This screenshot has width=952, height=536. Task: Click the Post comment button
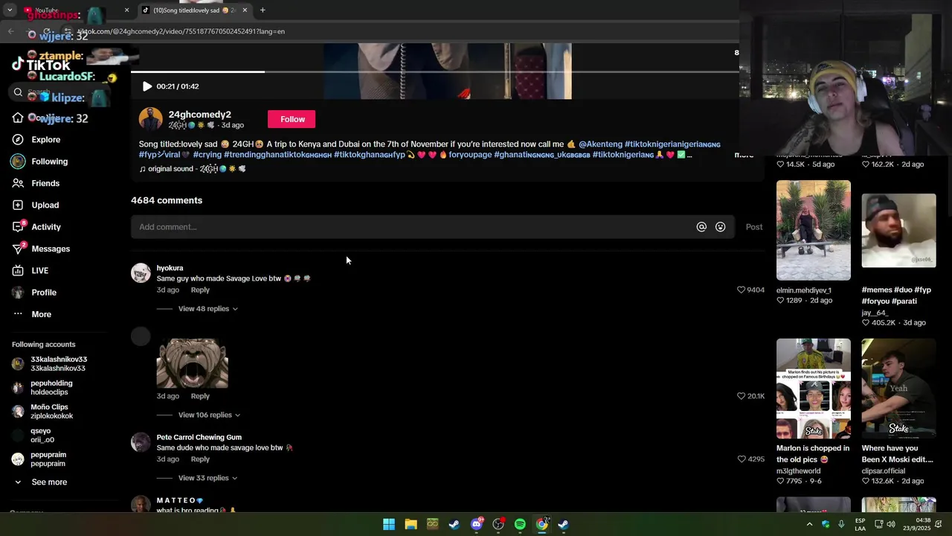(x=754, y=227)
